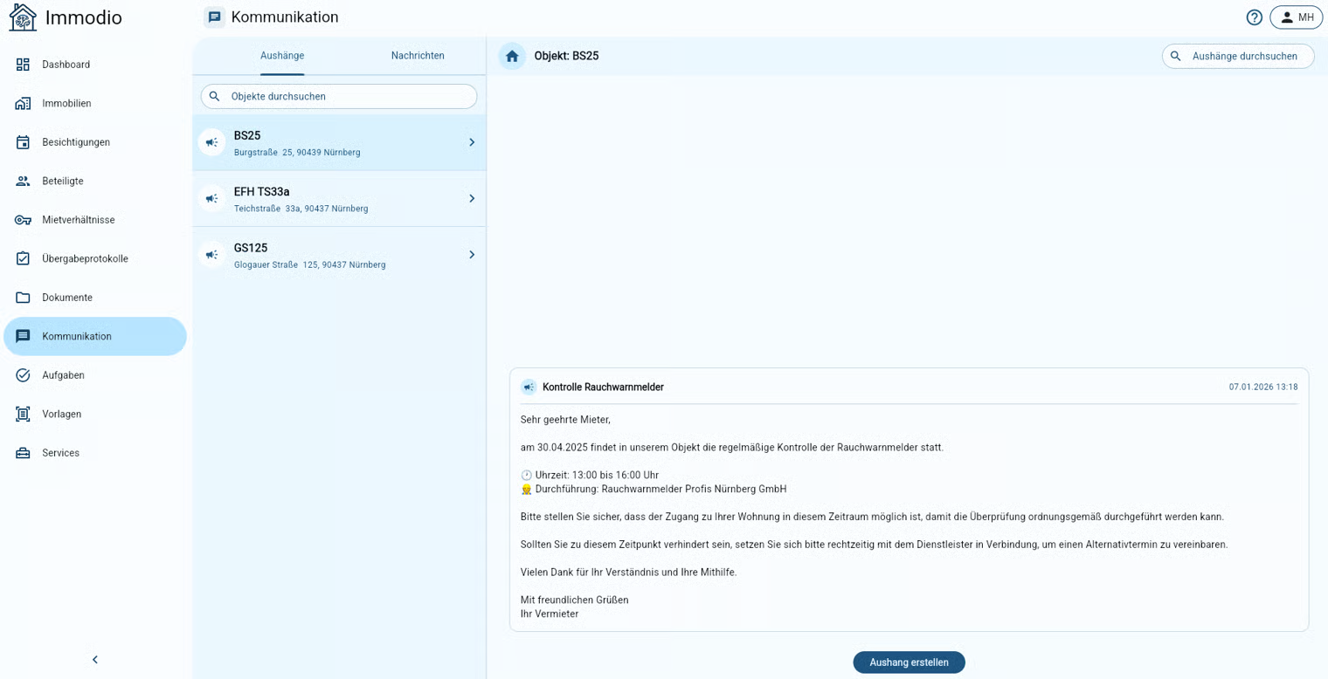Click the Aushang erstellen button
Image resolution: width=1328 pixels, height=679 pixels.
pyautogui.click(x=909, y=662)
